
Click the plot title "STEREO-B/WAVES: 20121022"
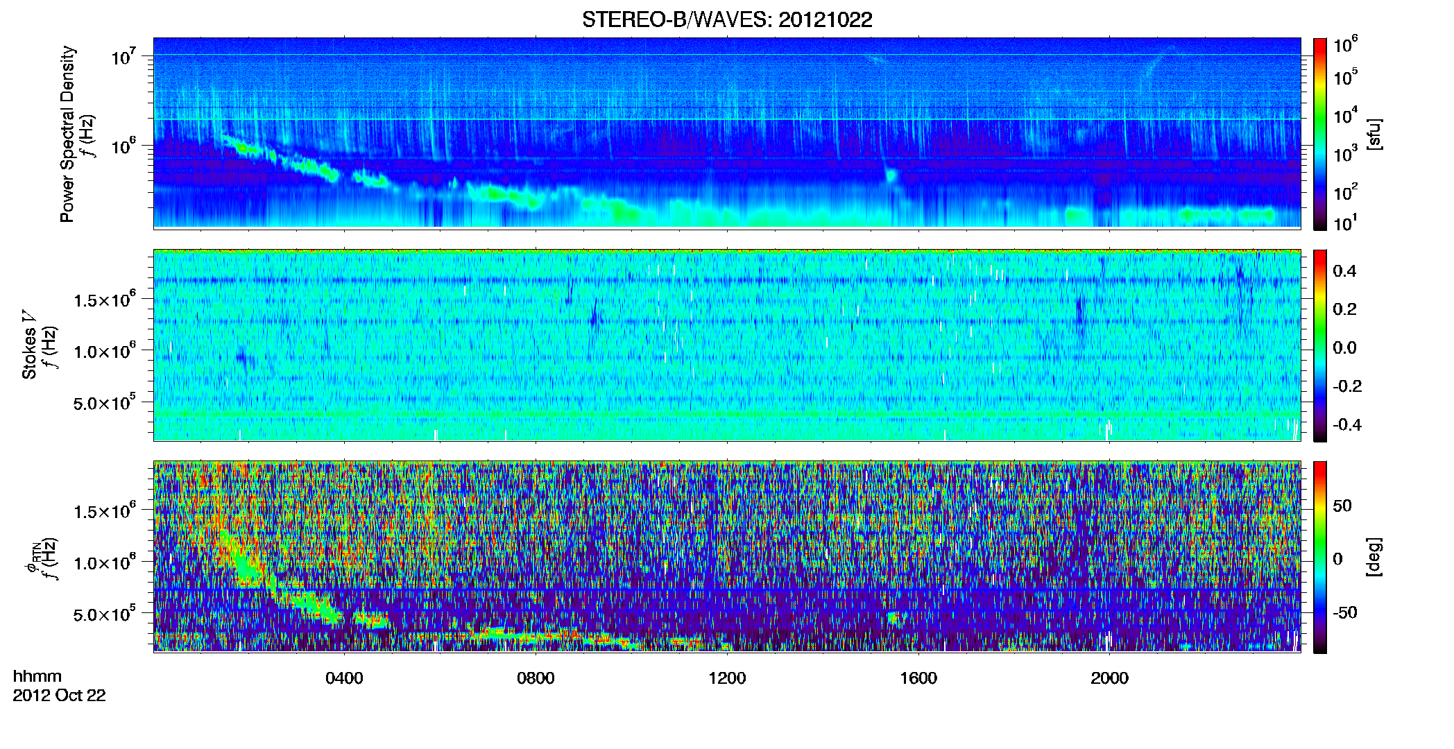[727, 19]
